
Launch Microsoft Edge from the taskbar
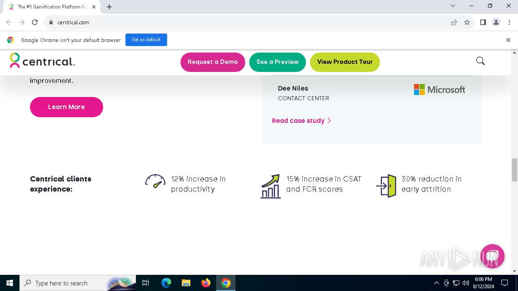166,283
